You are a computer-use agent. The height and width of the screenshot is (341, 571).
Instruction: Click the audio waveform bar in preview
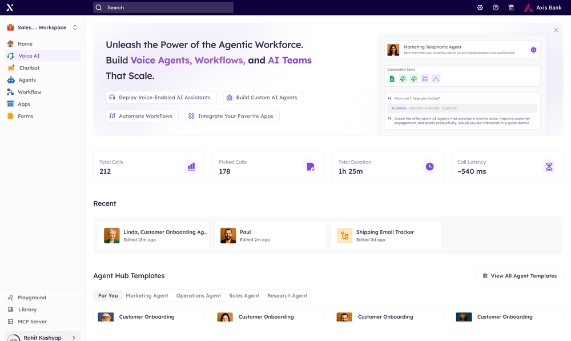[x=462, y=108]
